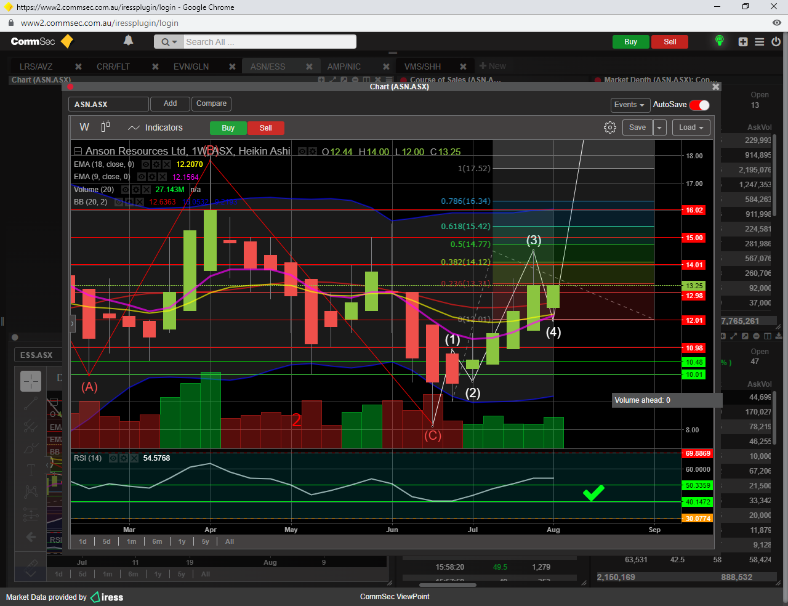Switch to the VMS/SHH tab

(x=422, y=67)
